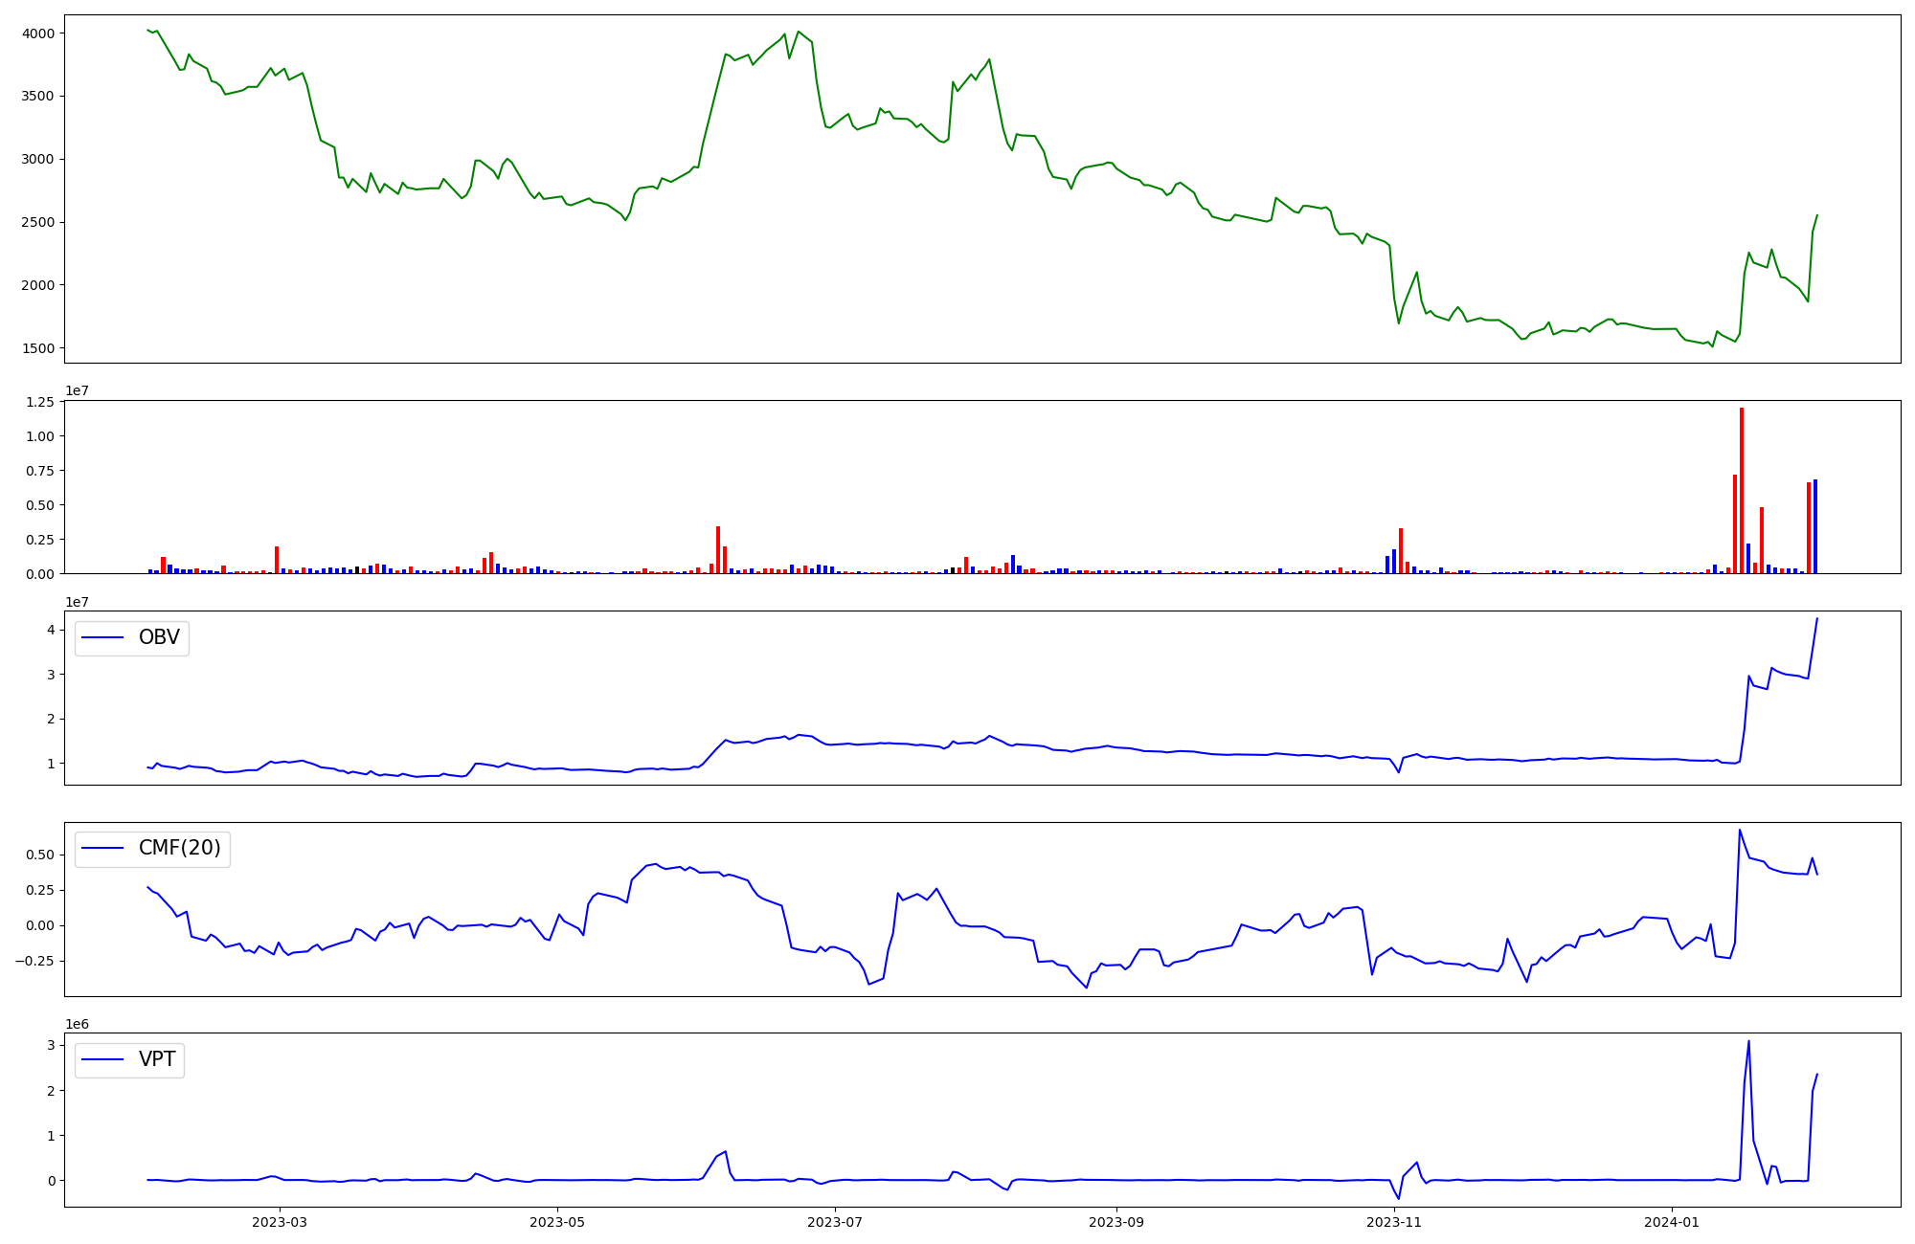Viewport: 1915px width, 1244px height.
Task: Click the last tall blue volume bar
Action: pyautogui.click(x=1815, y=526)
